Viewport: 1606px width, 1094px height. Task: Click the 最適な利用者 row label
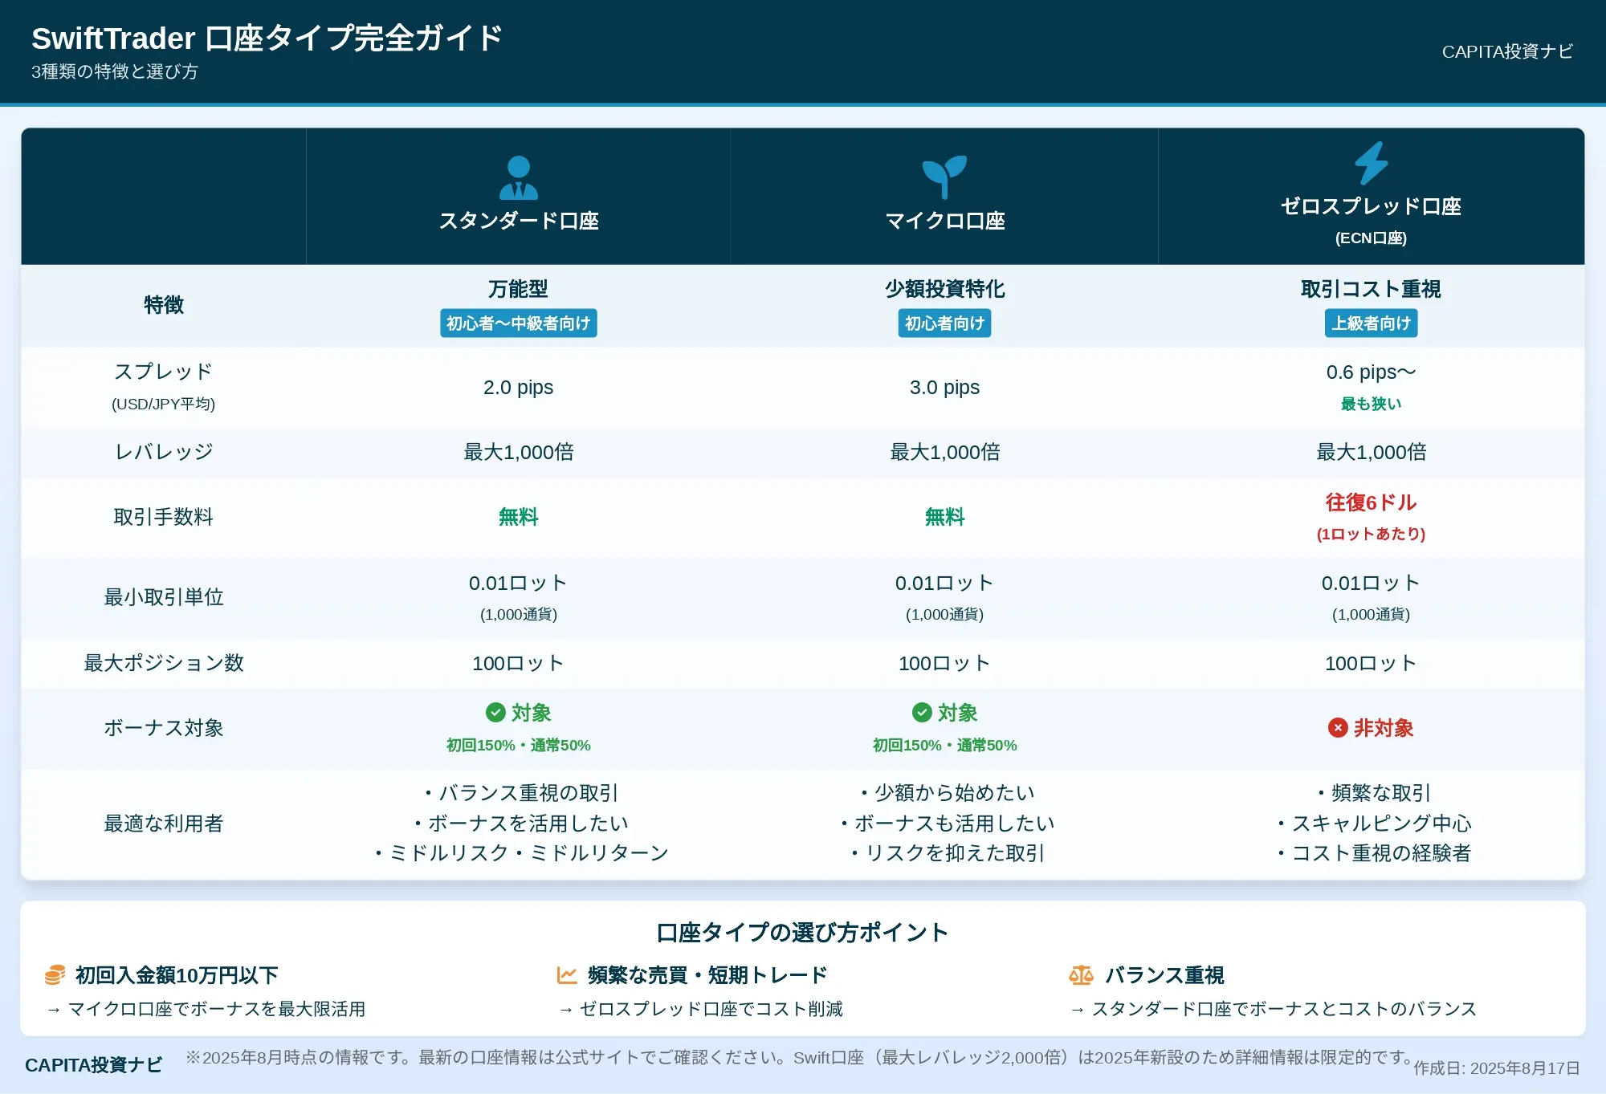click(163, 824)
